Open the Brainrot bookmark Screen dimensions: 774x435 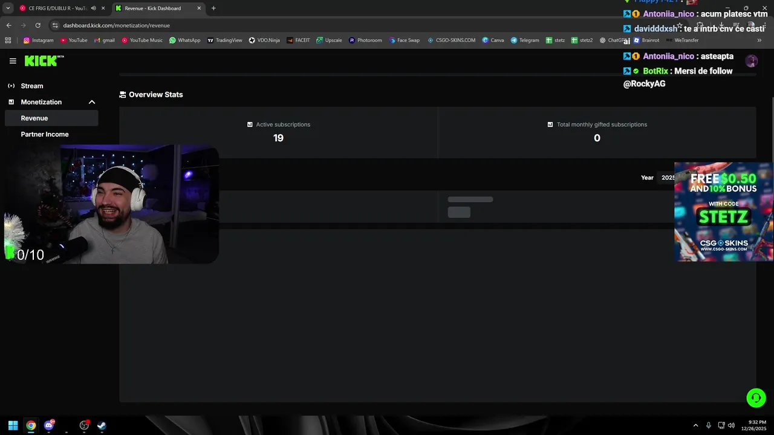[646, 40]
